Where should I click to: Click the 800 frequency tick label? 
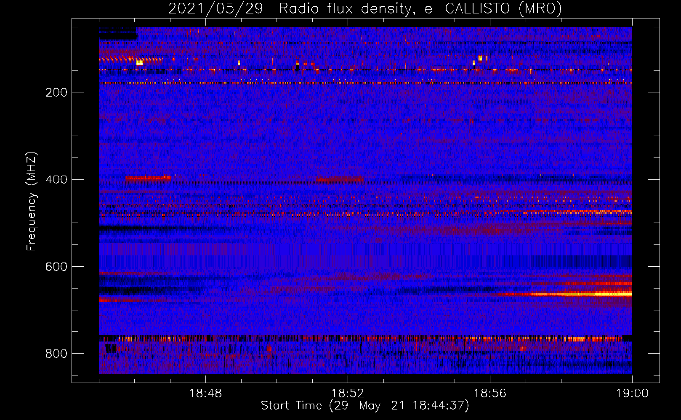tap(56, 354)
